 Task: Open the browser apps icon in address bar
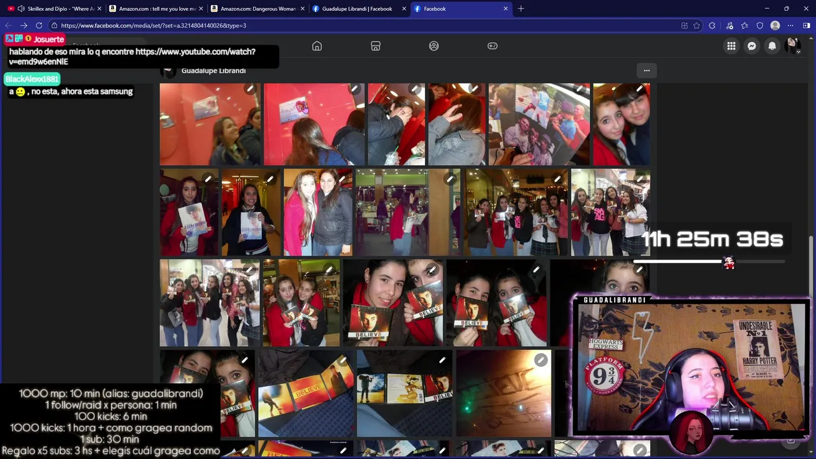(684, 25)
